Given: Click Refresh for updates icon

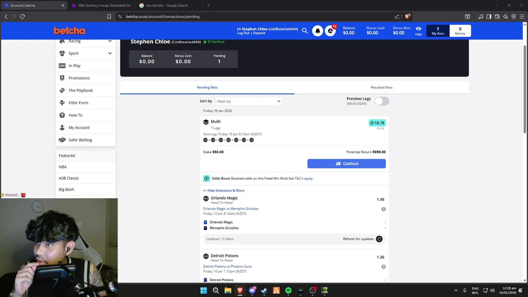Looking at the screenshot, I should [x=379, y=239].
